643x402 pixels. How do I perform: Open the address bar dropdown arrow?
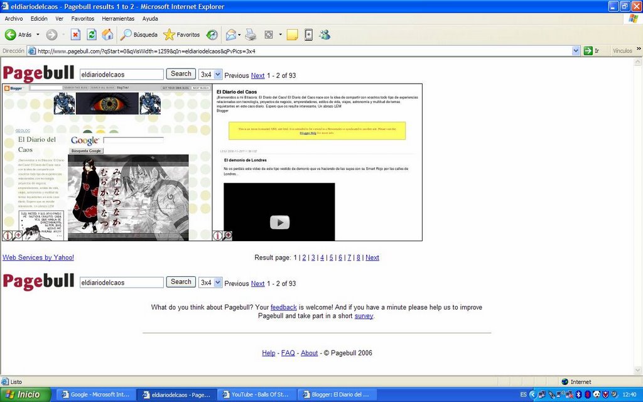576,51
